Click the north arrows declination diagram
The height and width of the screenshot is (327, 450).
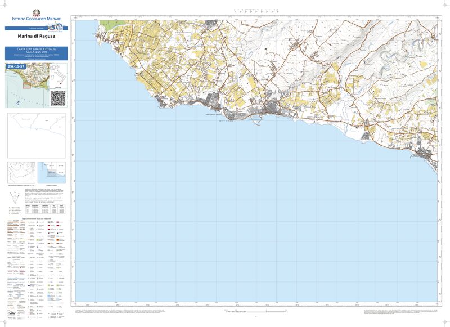(15, 197)
